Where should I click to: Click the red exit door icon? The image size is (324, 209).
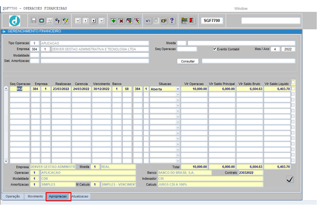pyautogui.click(x=191, y=21)
